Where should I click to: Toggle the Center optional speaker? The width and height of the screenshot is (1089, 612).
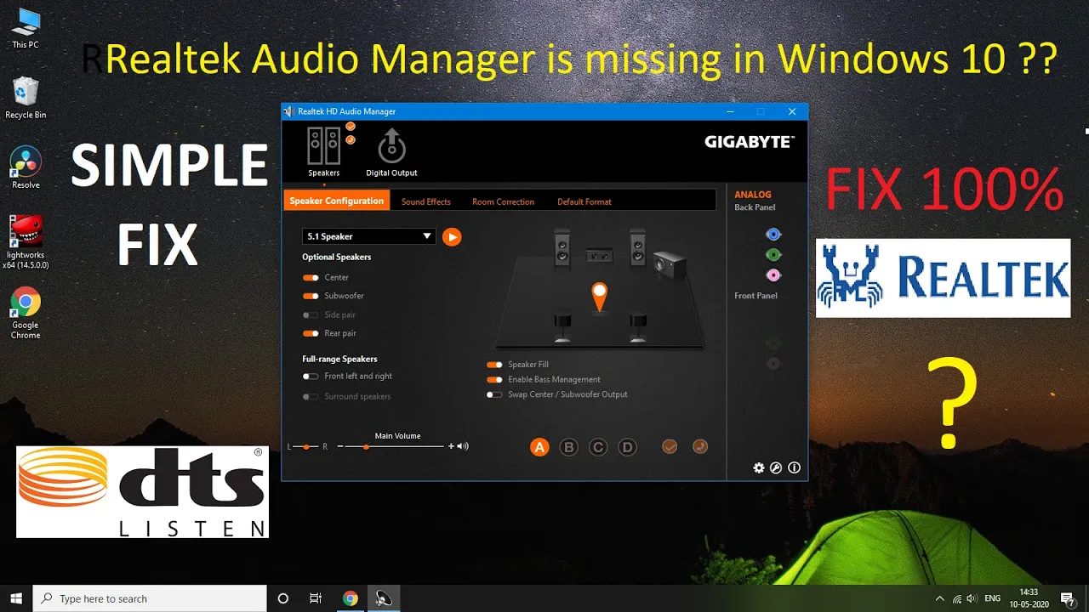coord(311,278)
